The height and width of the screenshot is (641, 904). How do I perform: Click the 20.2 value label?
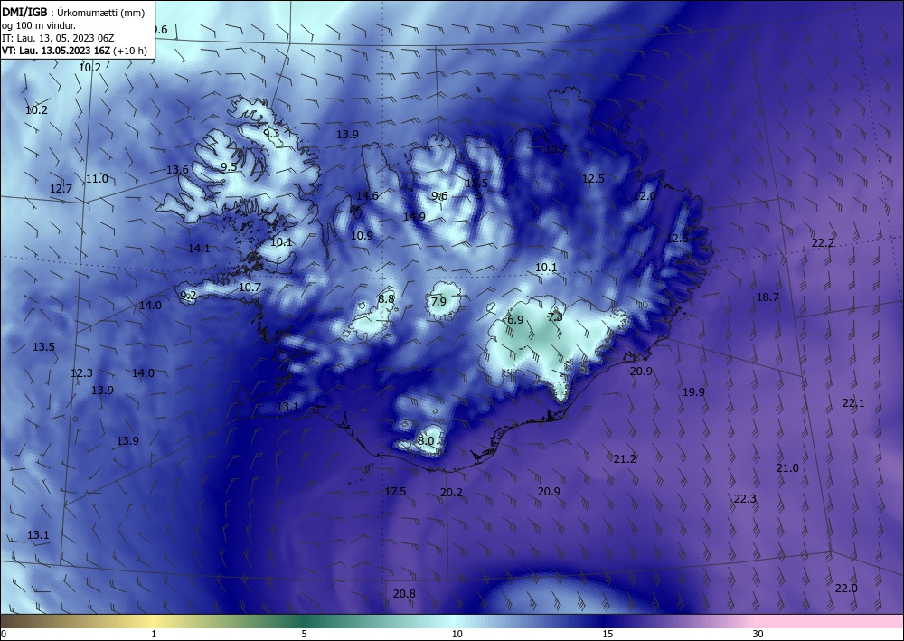(451, 493)
